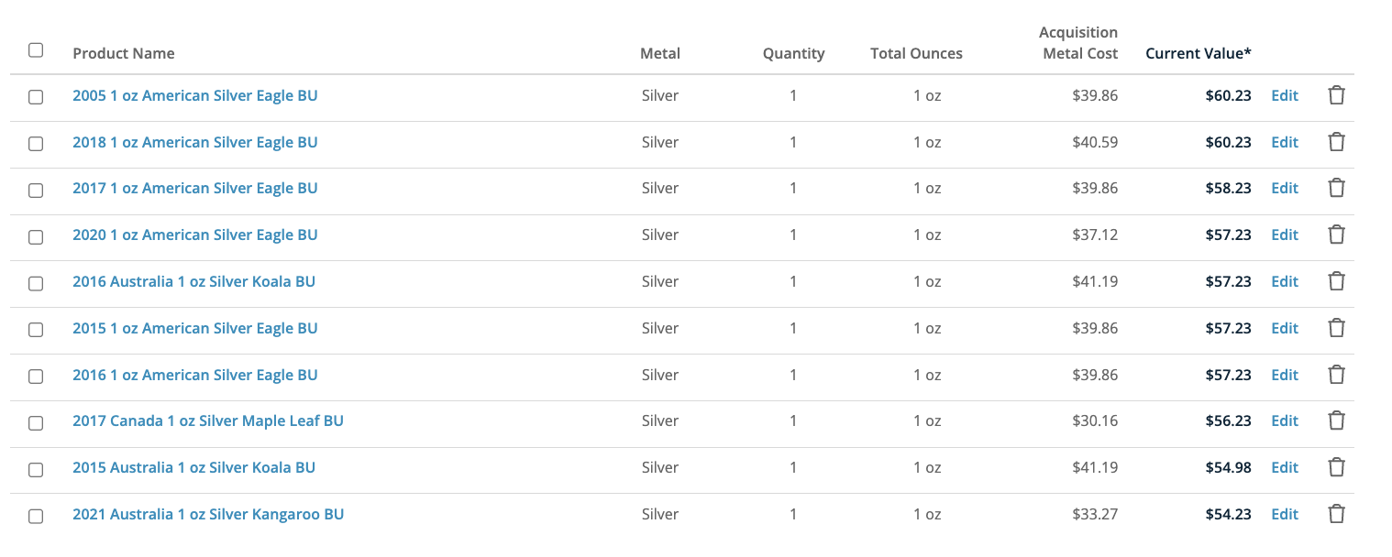Delete the 2016 Australia Silver Koala row
The image size is (1392, 557).
(x=1336, y=281)
